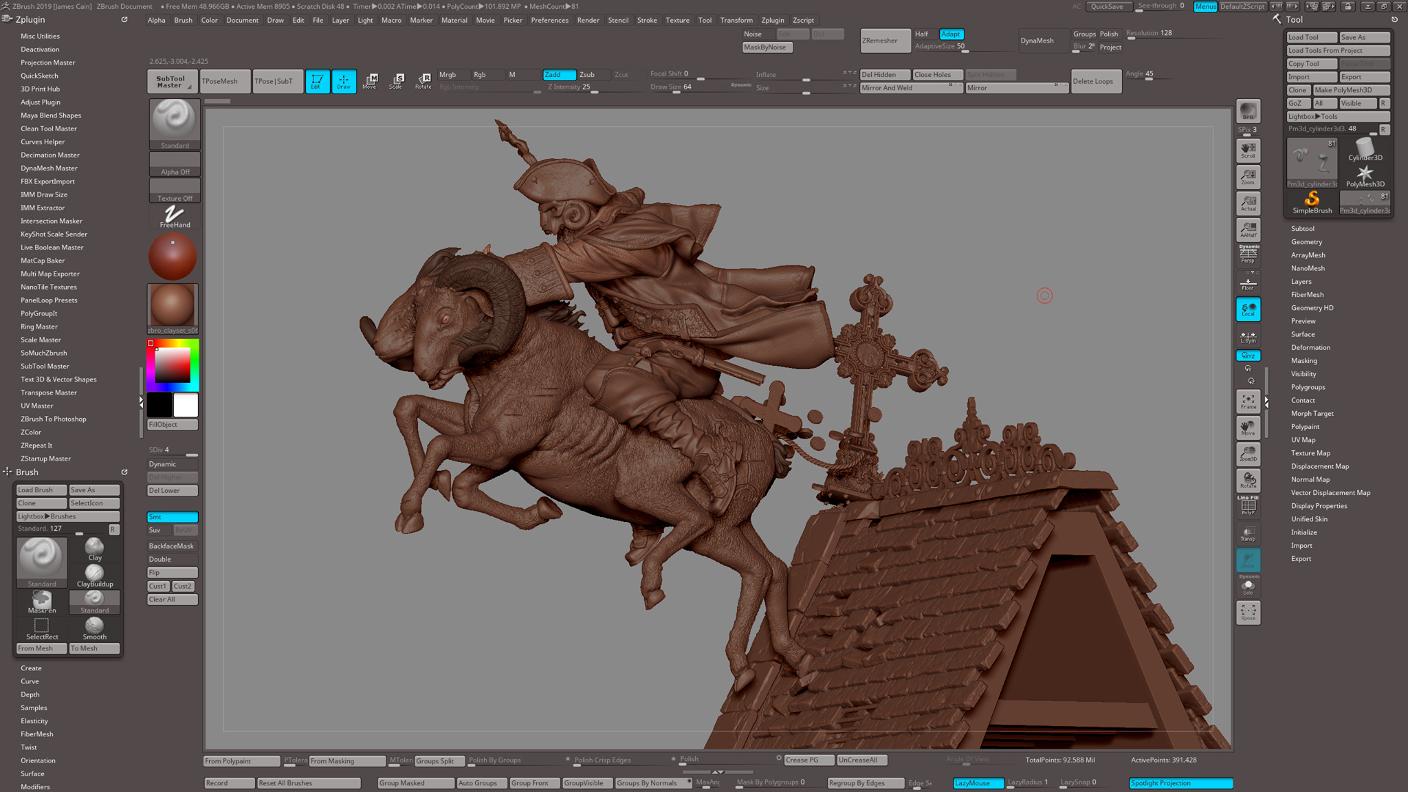
Task: Select the SimpleBrush tool thumbnail
Action: [x=1312, y=203]
